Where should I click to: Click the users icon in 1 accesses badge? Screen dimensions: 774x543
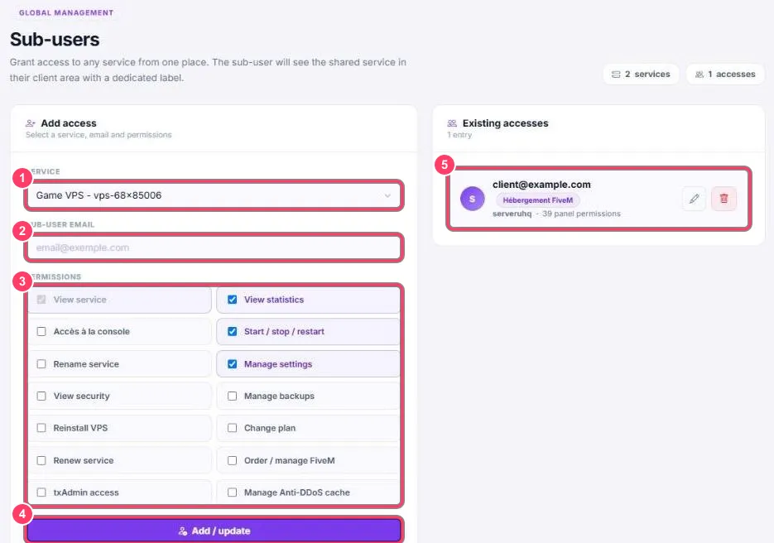[699, 74]
